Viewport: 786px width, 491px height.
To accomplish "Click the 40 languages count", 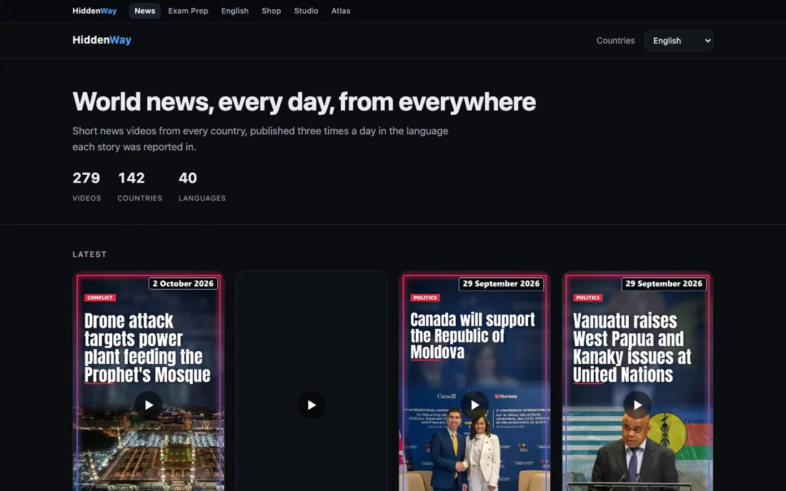I will (188, 178).
